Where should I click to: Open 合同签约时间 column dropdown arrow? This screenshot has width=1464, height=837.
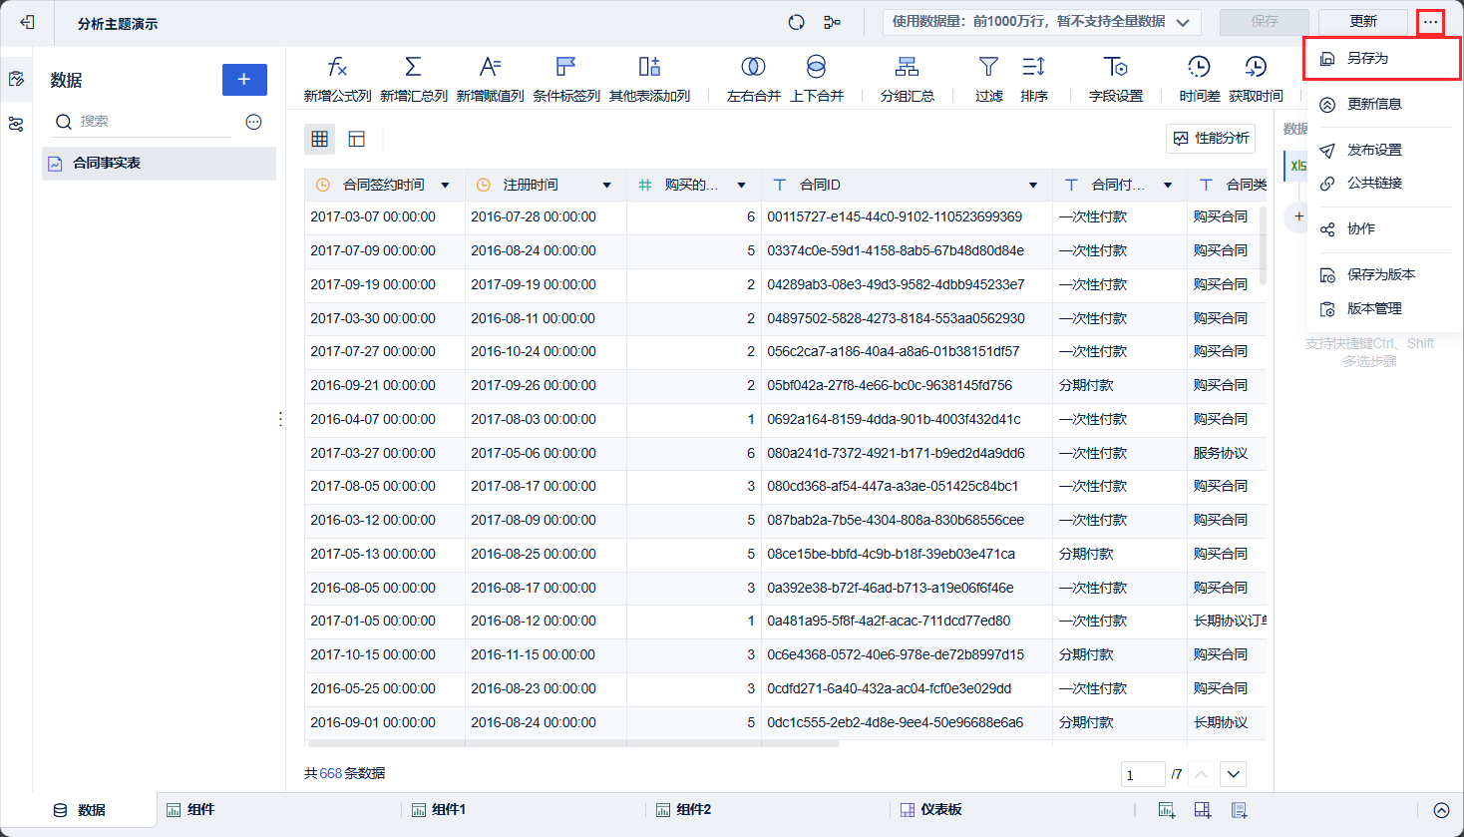point(445,186)
